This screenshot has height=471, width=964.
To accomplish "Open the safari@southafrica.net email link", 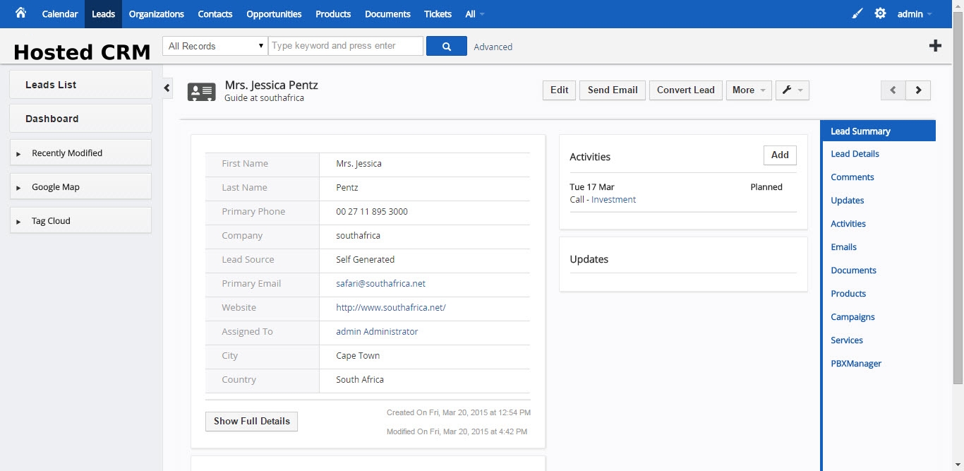I will coord(380,284).
